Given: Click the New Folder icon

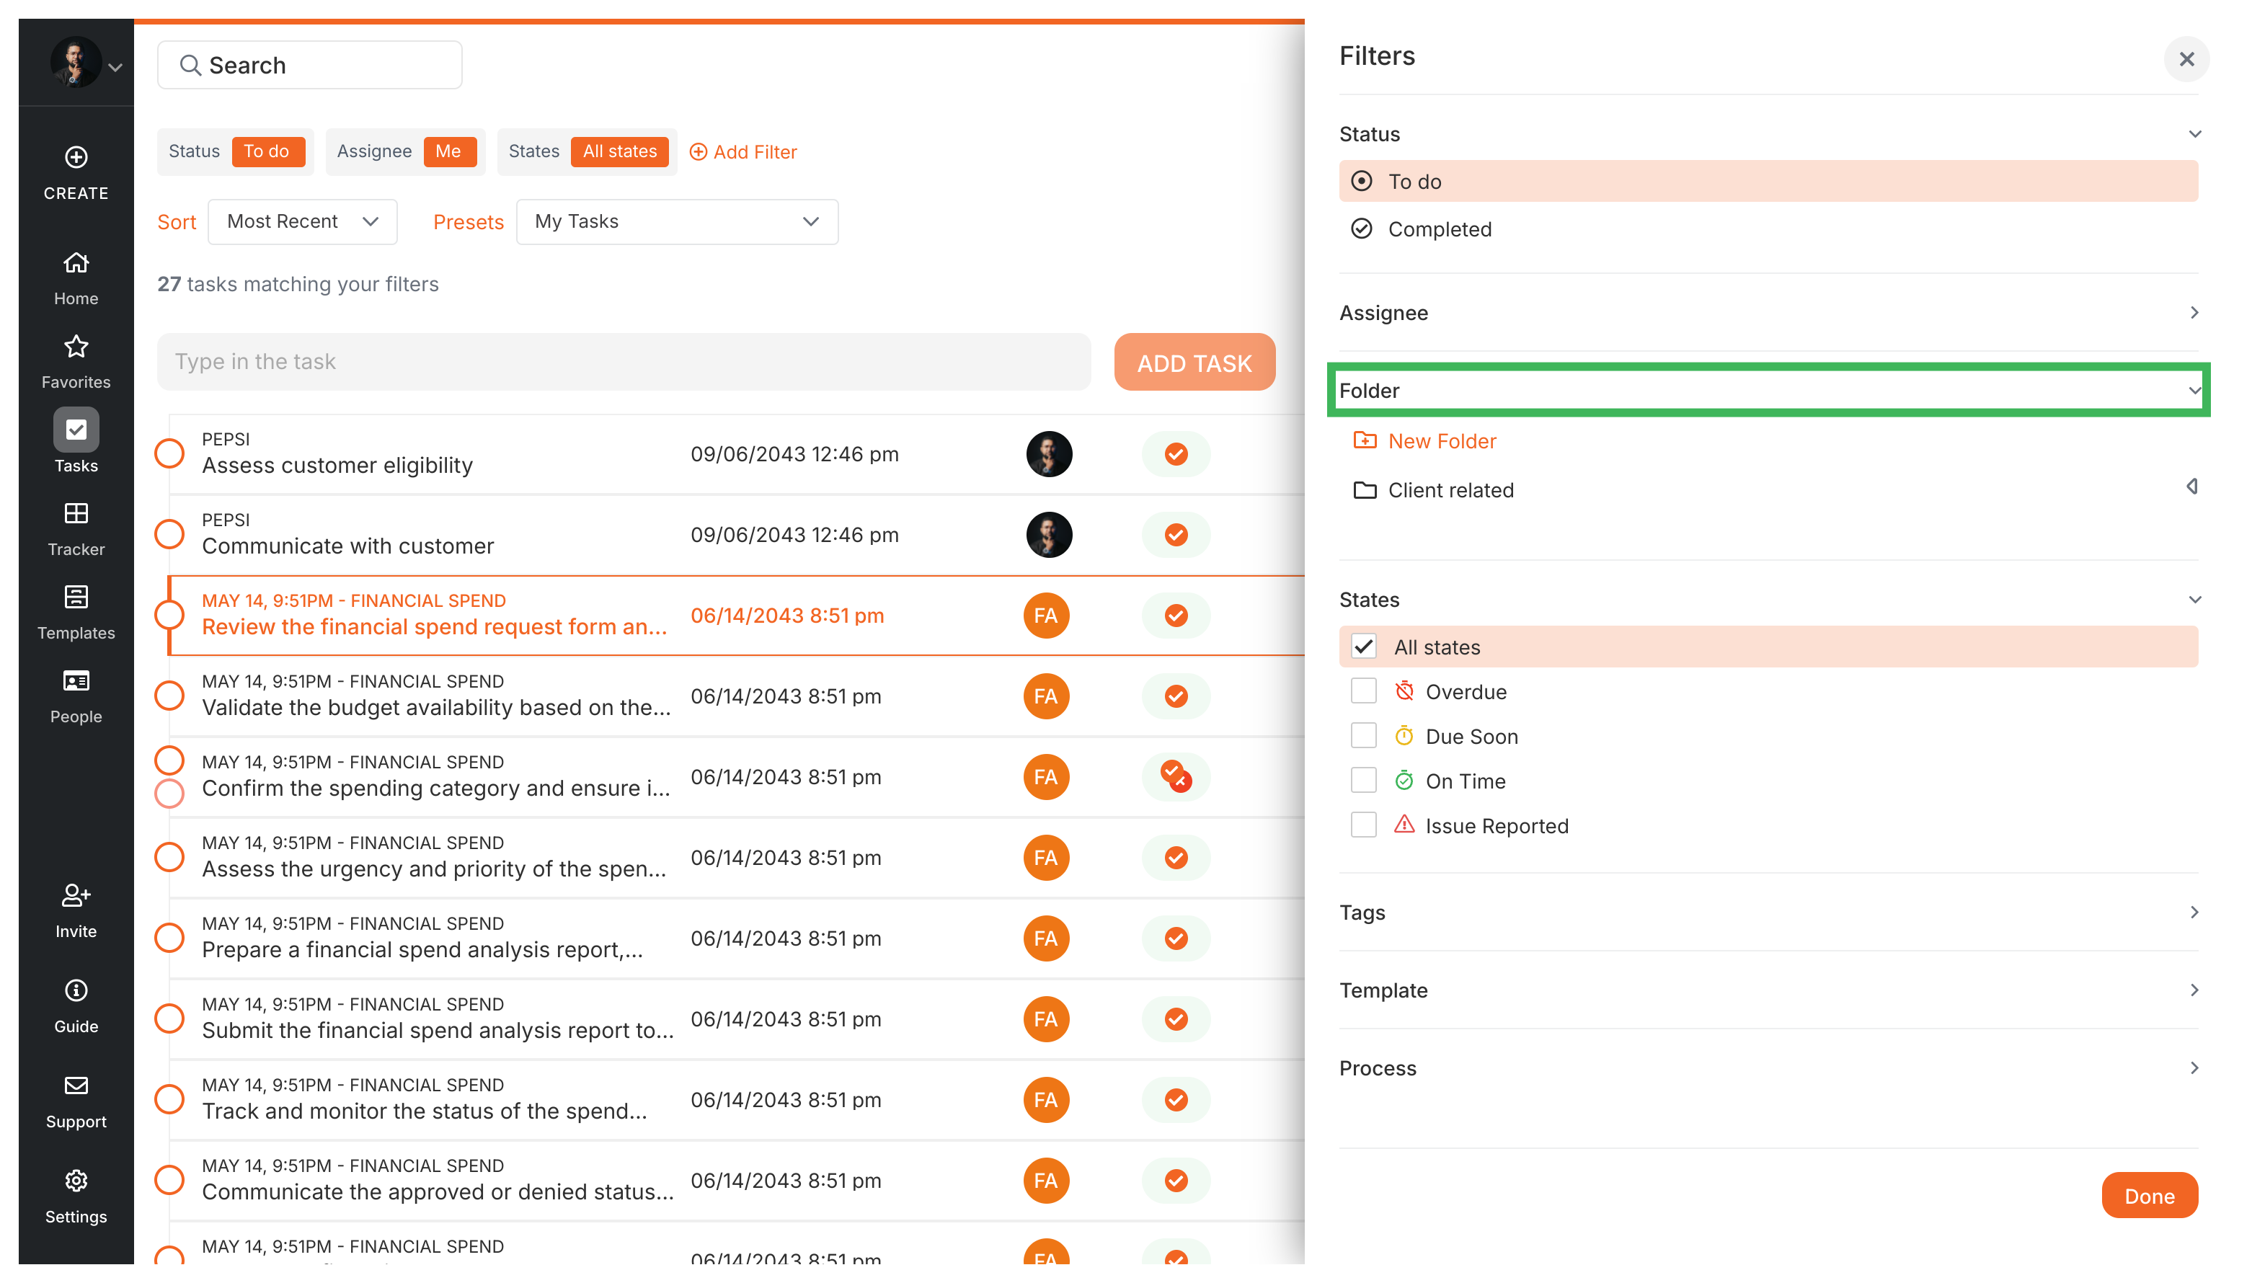Looking at the screenshot, I should (x=1365, y=440).
